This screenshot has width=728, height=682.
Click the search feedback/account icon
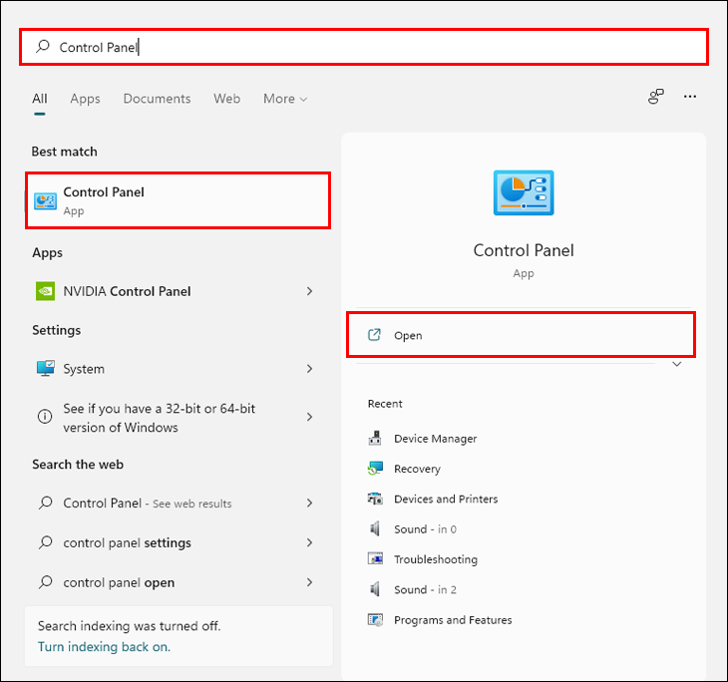[655, 97]
